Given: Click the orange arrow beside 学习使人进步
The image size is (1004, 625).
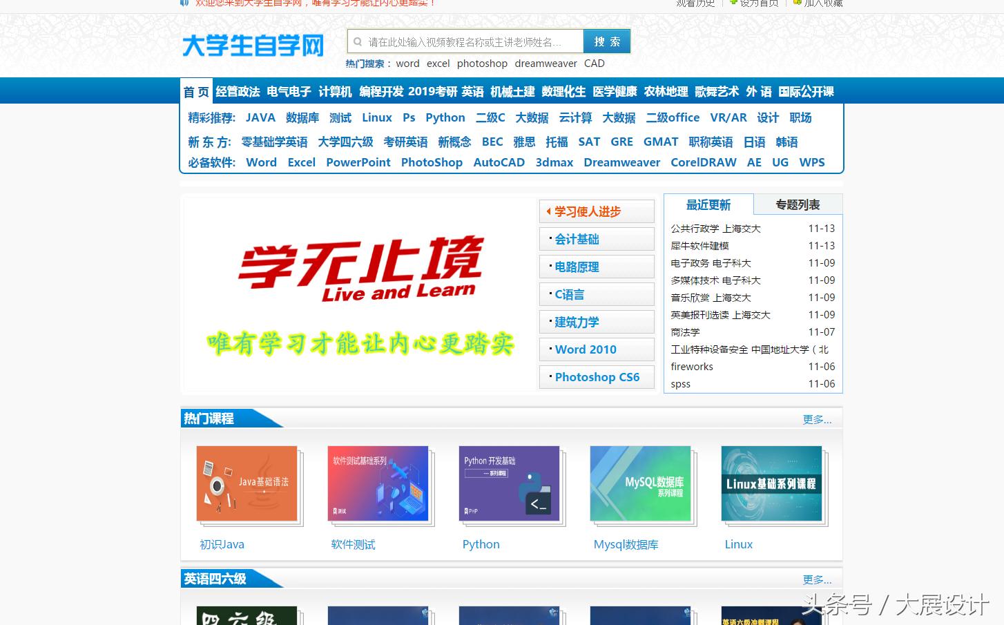Looking at the screenshot, I should click(x=549, y=211).
